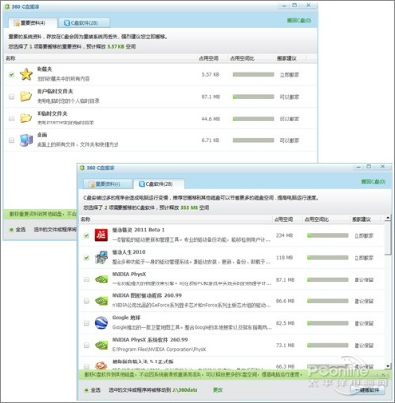Screen dimensions: 395x403
Task: Check the 87.1 MB user temp folder checkbox
Action: click(12, 97)
